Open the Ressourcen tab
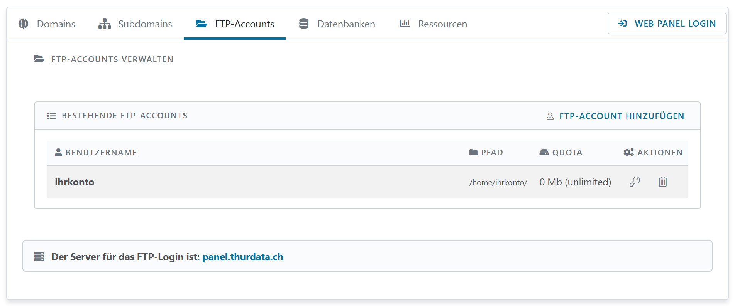This screenshot has width=735, height=306. [x=433, y=24]
